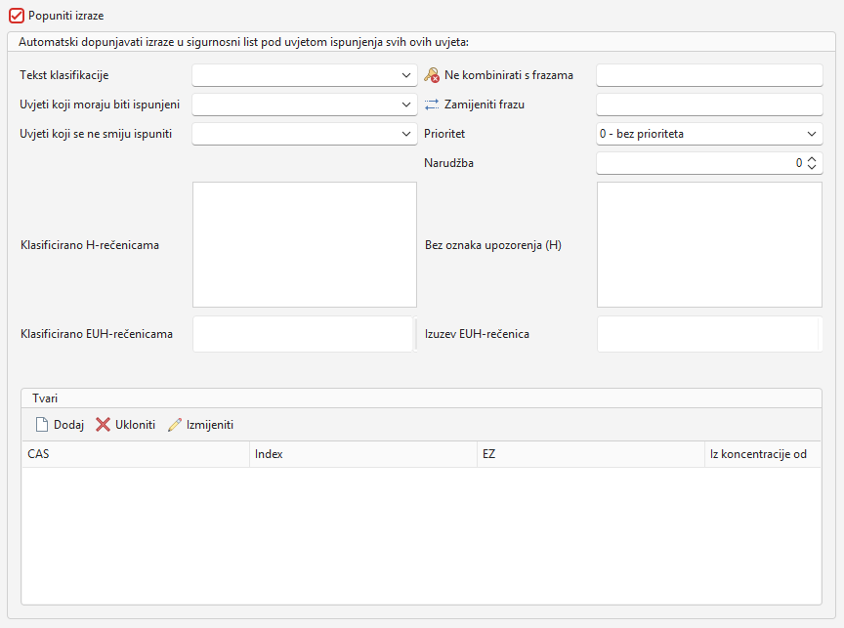Open the Prioritet dropdown
The image size is (844, 628).
[x=709, y=134]
